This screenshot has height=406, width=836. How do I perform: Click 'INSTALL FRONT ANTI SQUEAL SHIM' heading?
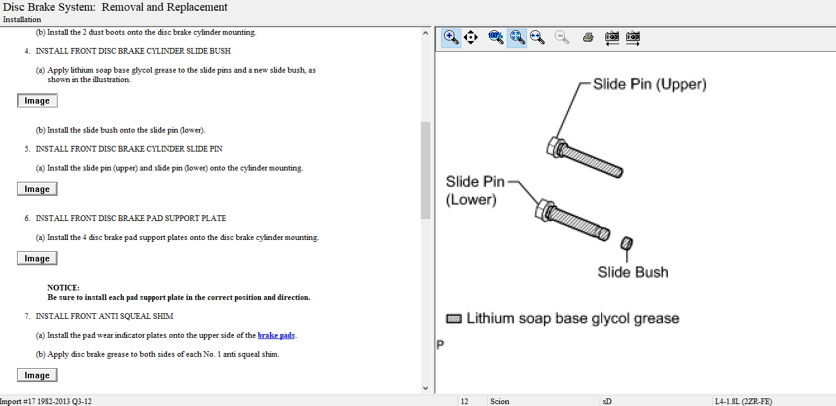[x=104, y=316]
